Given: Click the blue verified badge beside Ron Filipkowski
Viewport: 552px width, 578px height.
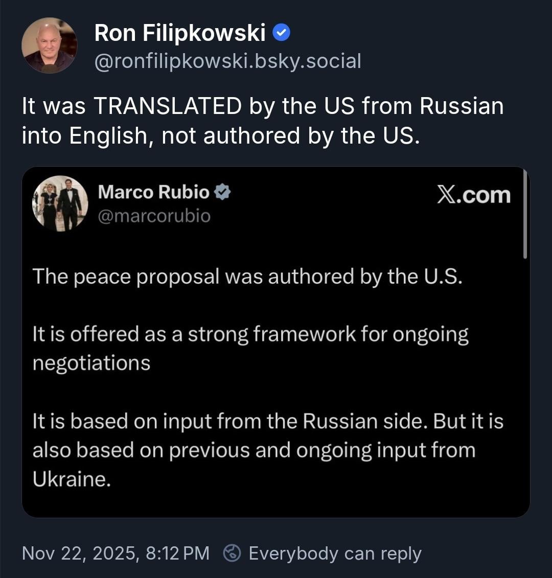Looking at the screenshot, I should pos(282,33).
